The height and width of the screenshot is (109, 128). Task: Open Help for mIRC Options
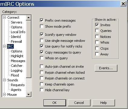pos(104,103)
